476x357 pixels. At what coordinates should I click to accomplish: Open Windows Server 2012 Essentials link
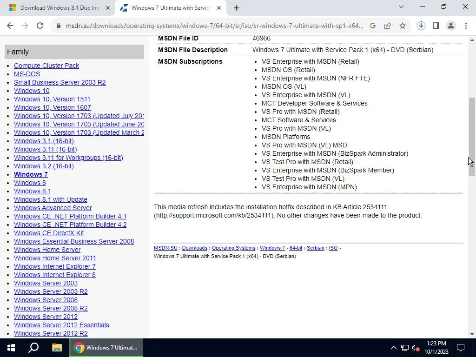(x=61, y=325)
